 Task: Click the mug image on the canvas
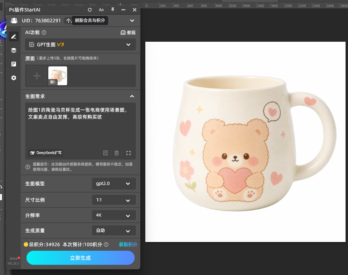click(255, 143)
